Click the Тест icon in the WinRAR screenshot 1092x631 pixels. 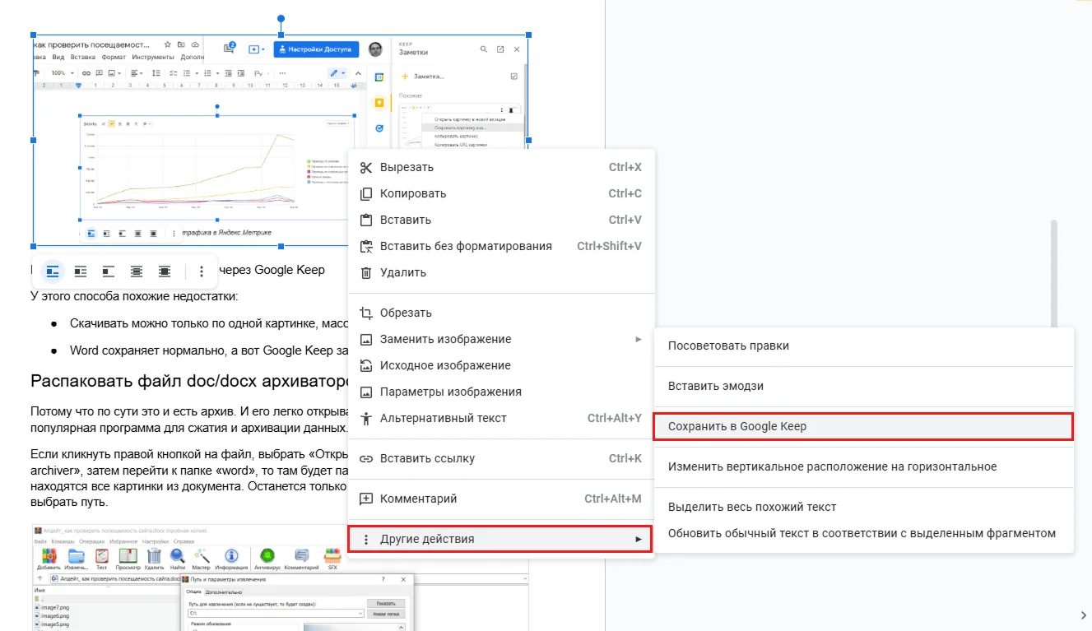coord(102,559)
